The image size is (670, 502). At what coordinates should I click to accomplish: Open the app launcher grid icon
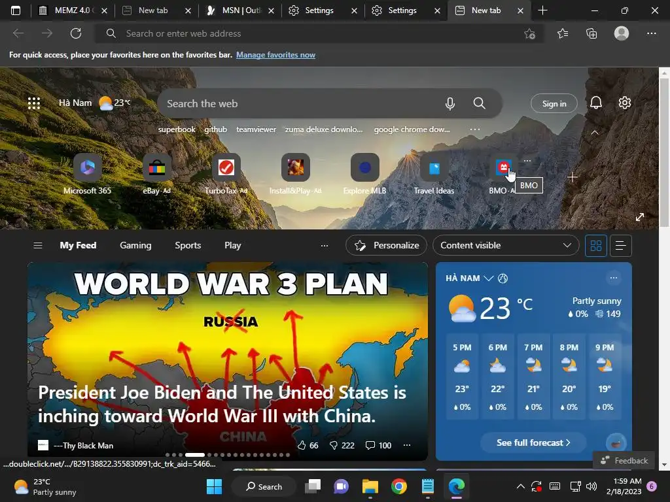click(34, 103)
